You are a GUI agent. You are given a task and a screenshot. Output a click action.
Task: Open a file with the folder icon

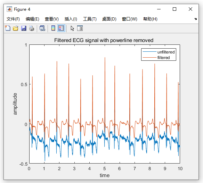point(16,28)
